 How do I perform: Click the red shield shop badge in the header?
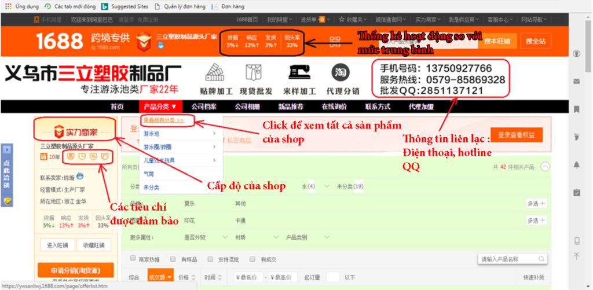pos(144,41)
